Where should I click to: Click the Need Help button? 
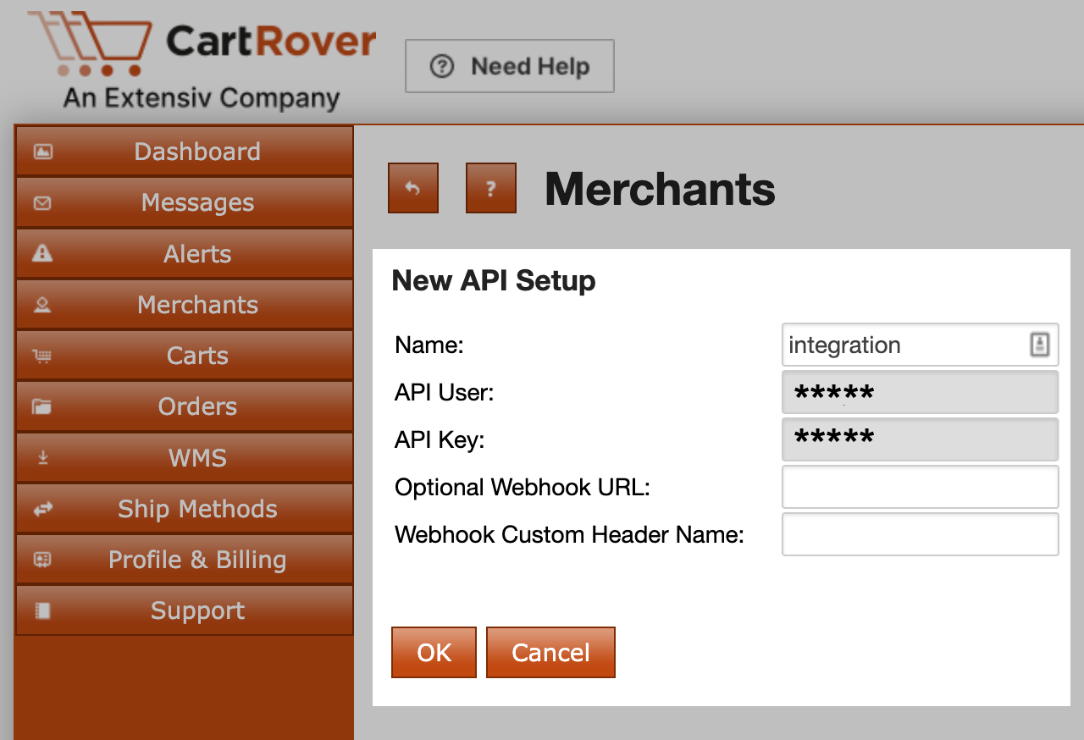(510, 66)
